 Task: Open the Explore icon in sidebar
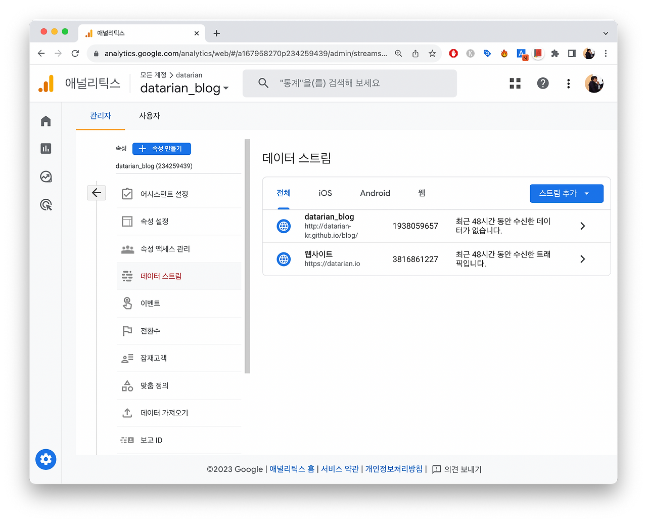(46, 177)
